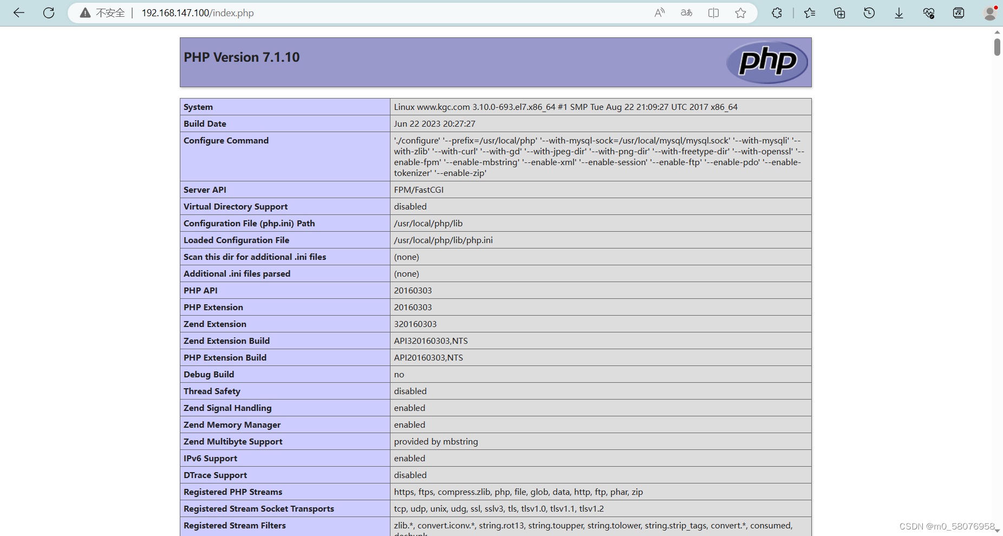Add page to favorites with the star icon
This screenshot has width=1003, height=536.
click(741, 13)
